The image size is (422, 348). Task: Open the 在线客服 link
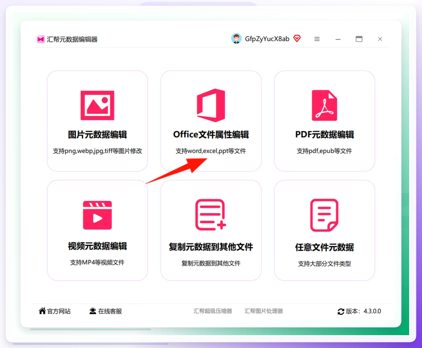[x=110, y=311]
